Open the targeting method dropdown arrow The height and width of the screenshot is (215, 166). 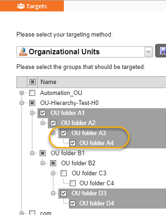(148, 52)
